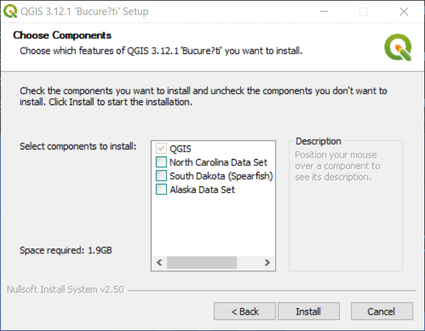Start installation with the Install button

pyautogui.click(x=308, y=311)
